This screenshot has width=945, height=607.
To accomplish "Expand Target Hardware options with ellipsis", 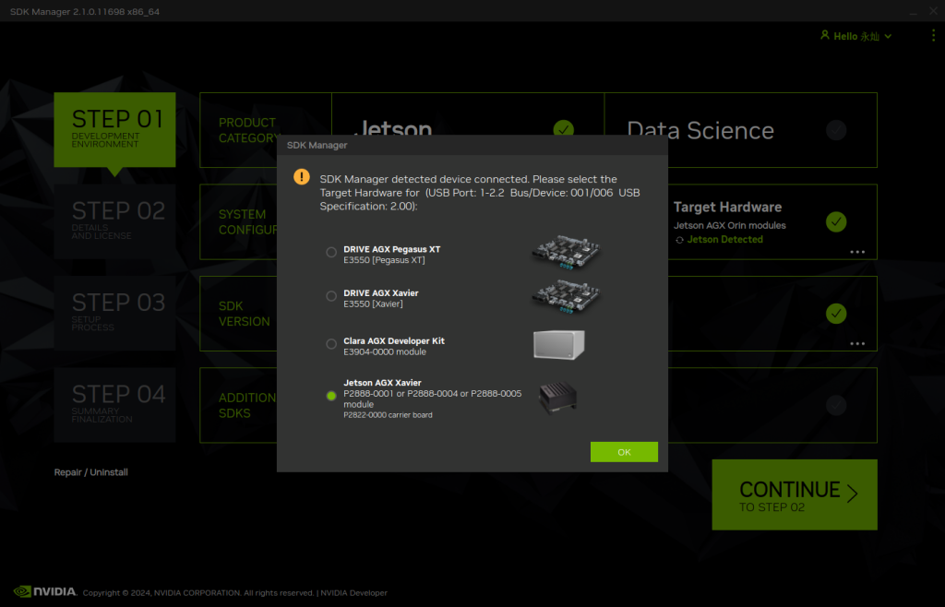I will pyautogui.click(x=857, y=252).
